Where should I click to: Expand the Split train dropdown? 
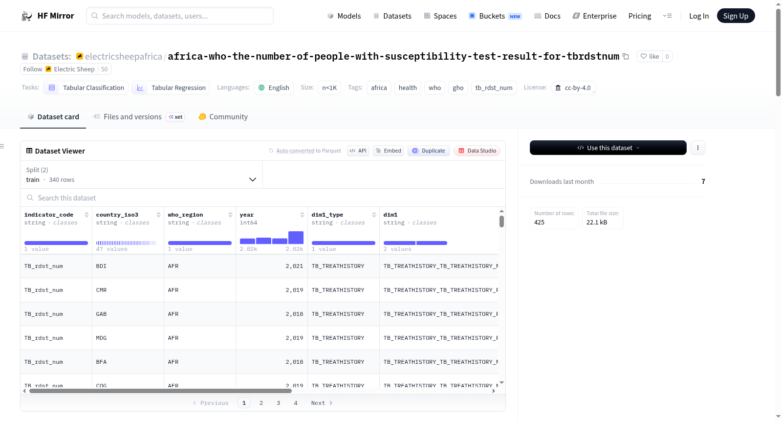[x=141, y=175]
